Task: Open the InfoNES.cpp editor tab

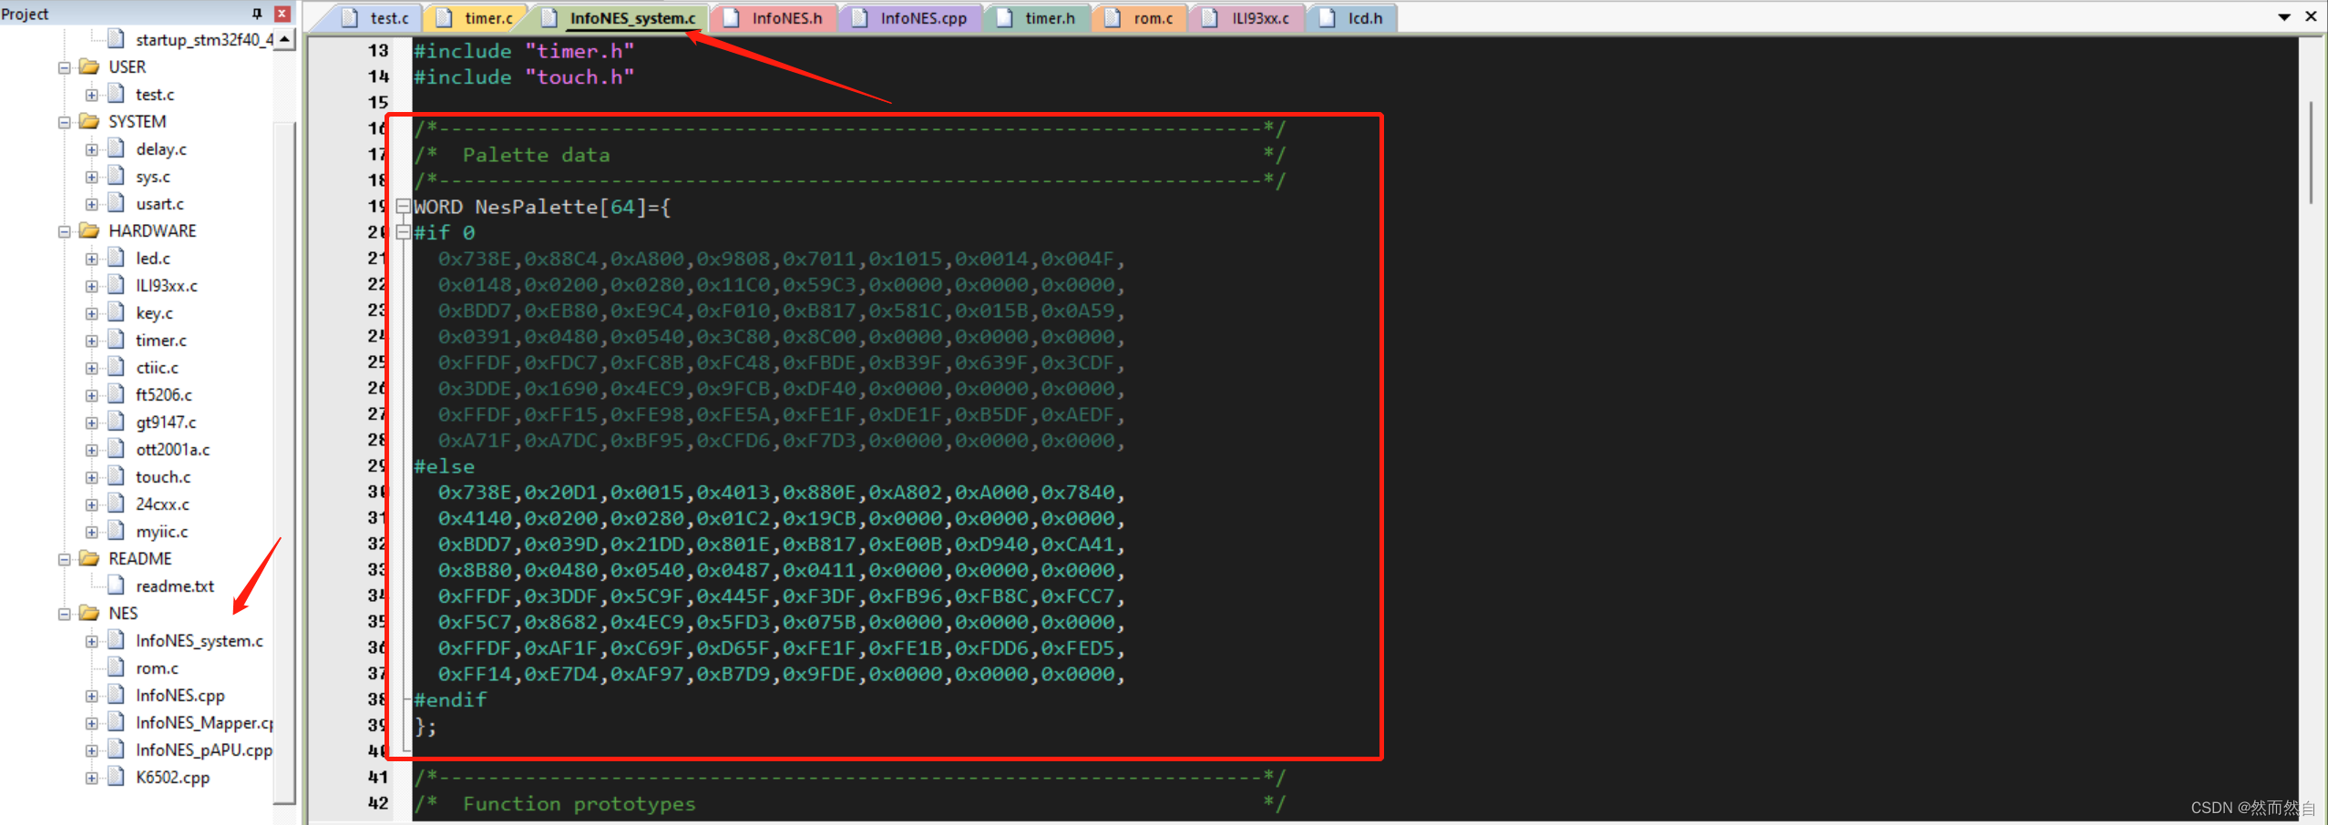Action: [x=909, y=18]
